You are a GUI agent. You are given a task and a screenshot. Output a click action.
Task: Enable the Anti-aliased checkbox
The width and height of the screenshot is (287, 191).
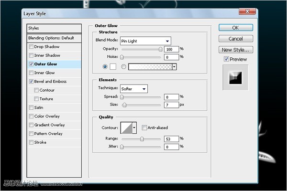pyautogui.click(x=144, y=127)
